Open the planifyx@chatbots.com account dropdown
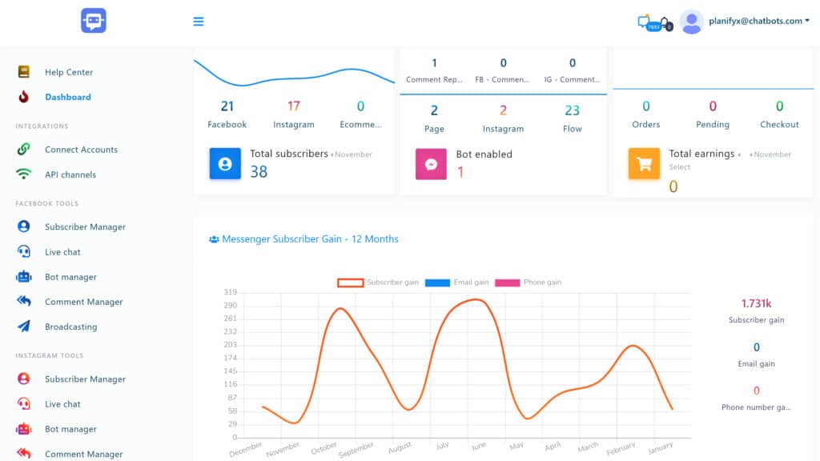Screen dimensions: 820x461 pyautogui.click(x=758, y=22)
